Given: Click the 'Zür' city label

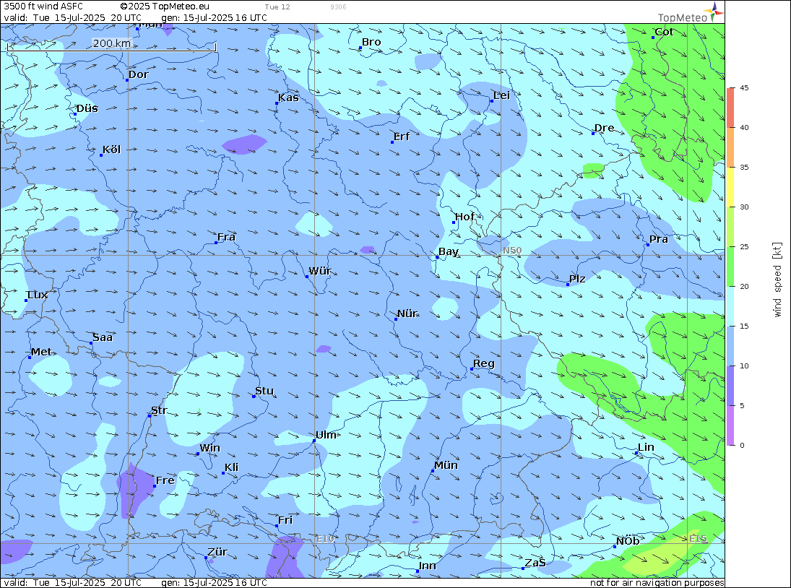Looking at the screenshot, I should [x=217, y=552].
